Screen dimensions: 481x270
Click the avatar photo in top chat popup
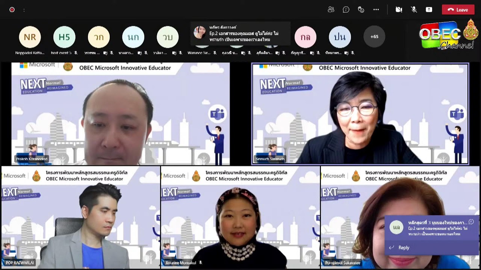tap(200, 32)
